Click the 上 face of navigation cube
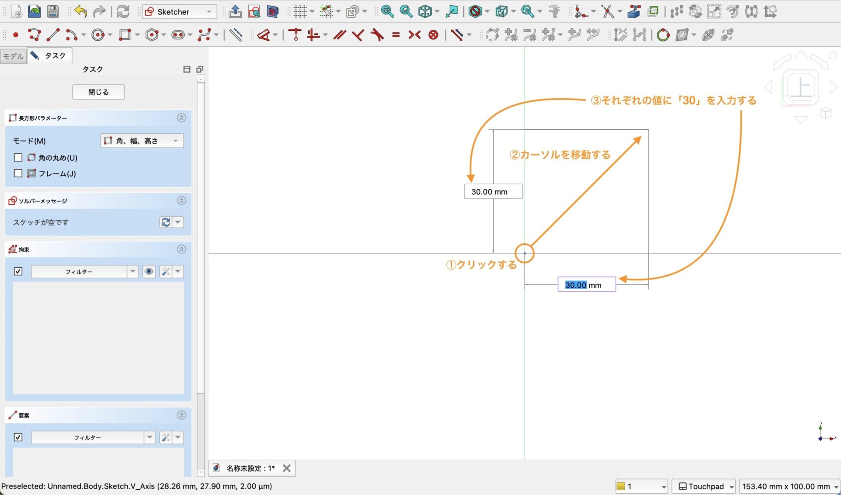 pos(800,87)
